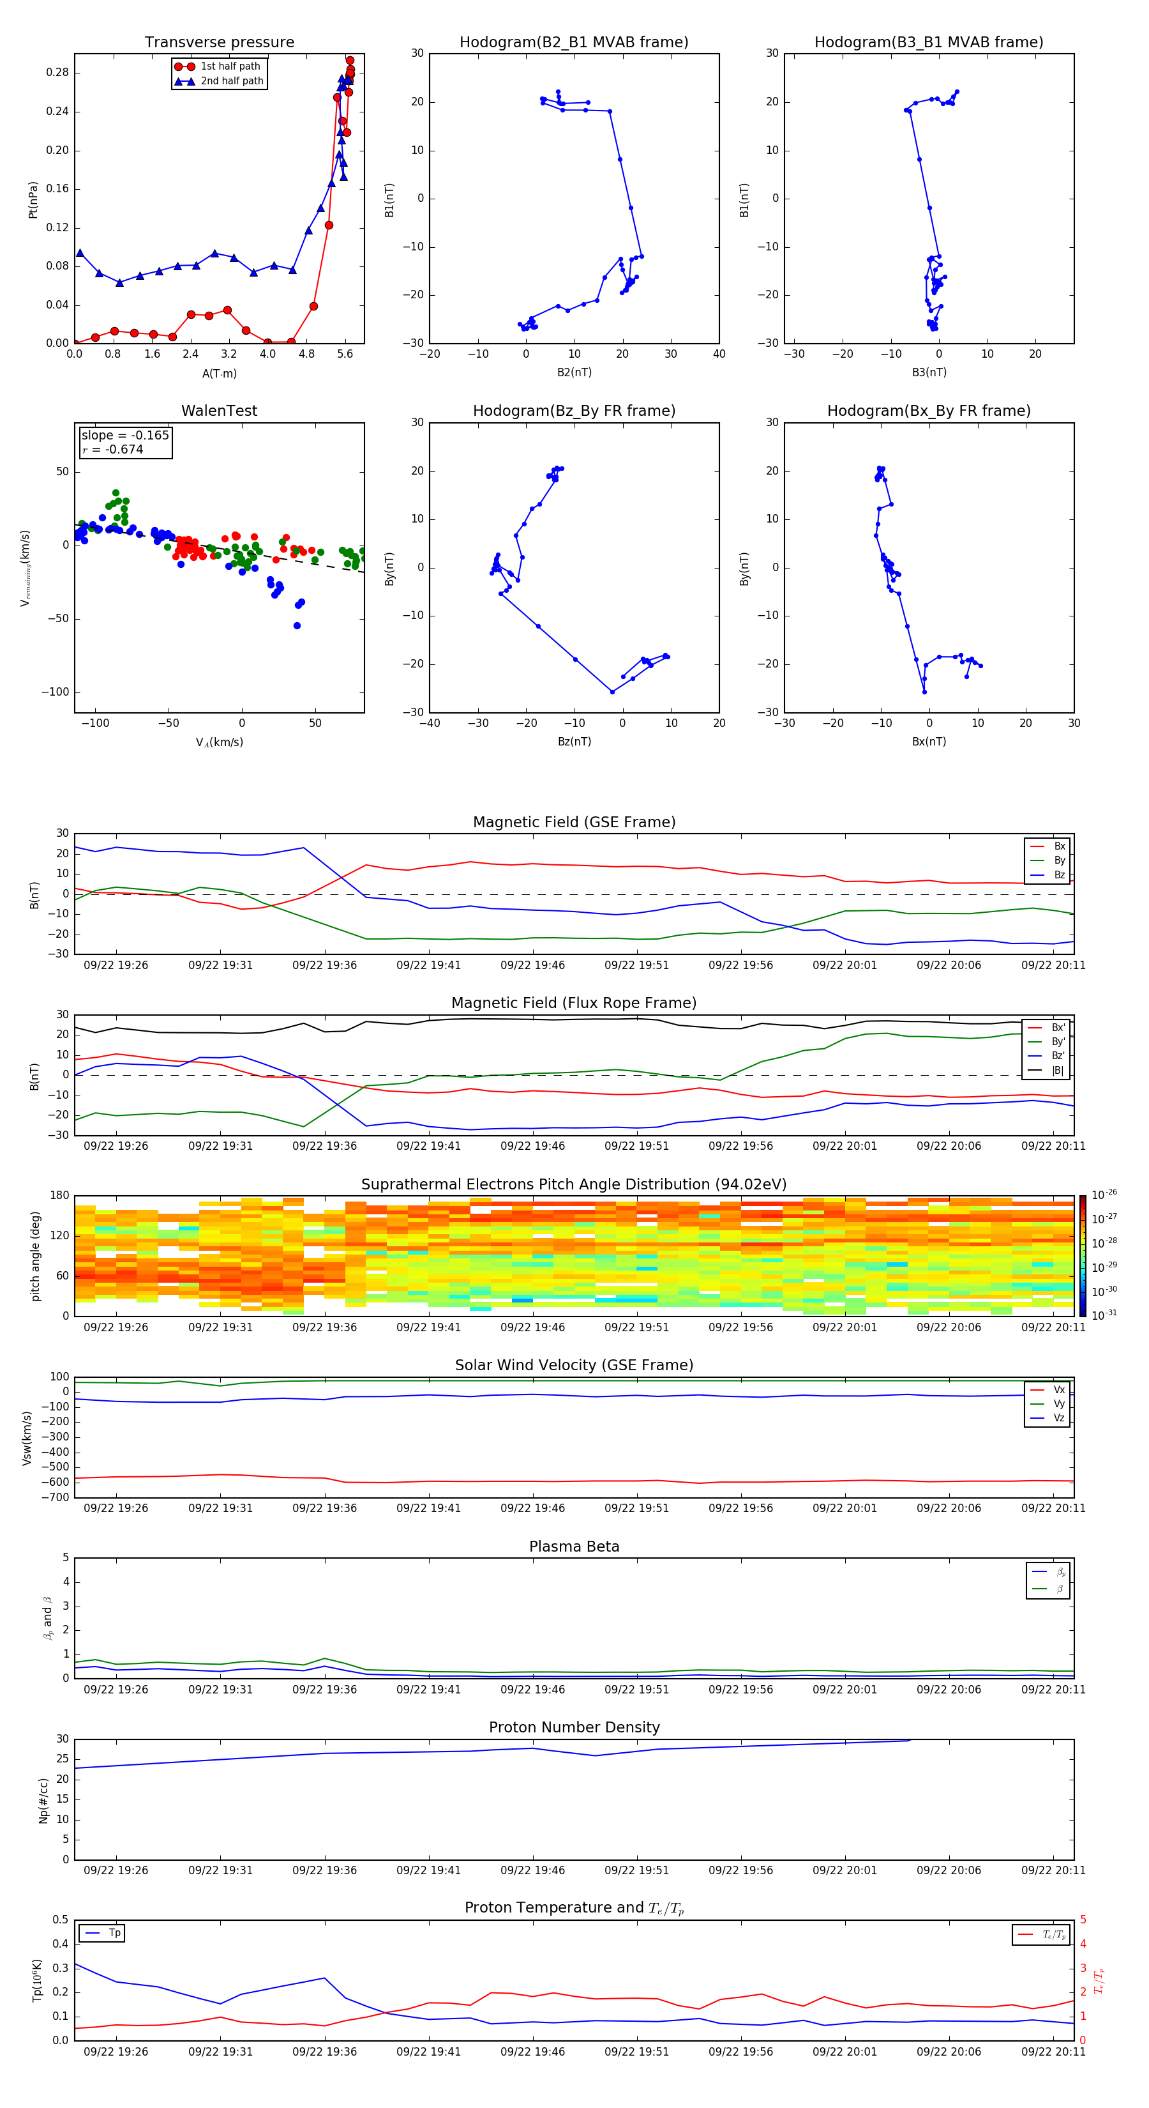Click the Np(#/cc) y-axis label
This screenshot has width=1149, height=2108.
43,1800
